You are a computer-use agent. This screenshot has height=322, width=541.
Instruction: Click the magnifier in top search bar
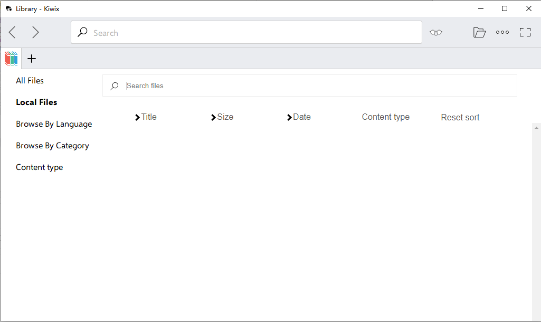82,32
